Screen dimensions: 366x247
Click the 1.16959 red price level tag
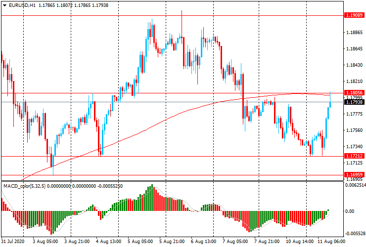coord(354,175)
